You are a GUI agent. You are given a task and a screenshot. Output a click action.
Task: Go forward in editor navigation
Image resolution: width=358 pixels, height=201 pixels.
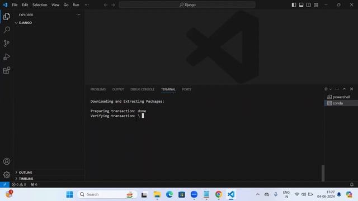113,5
